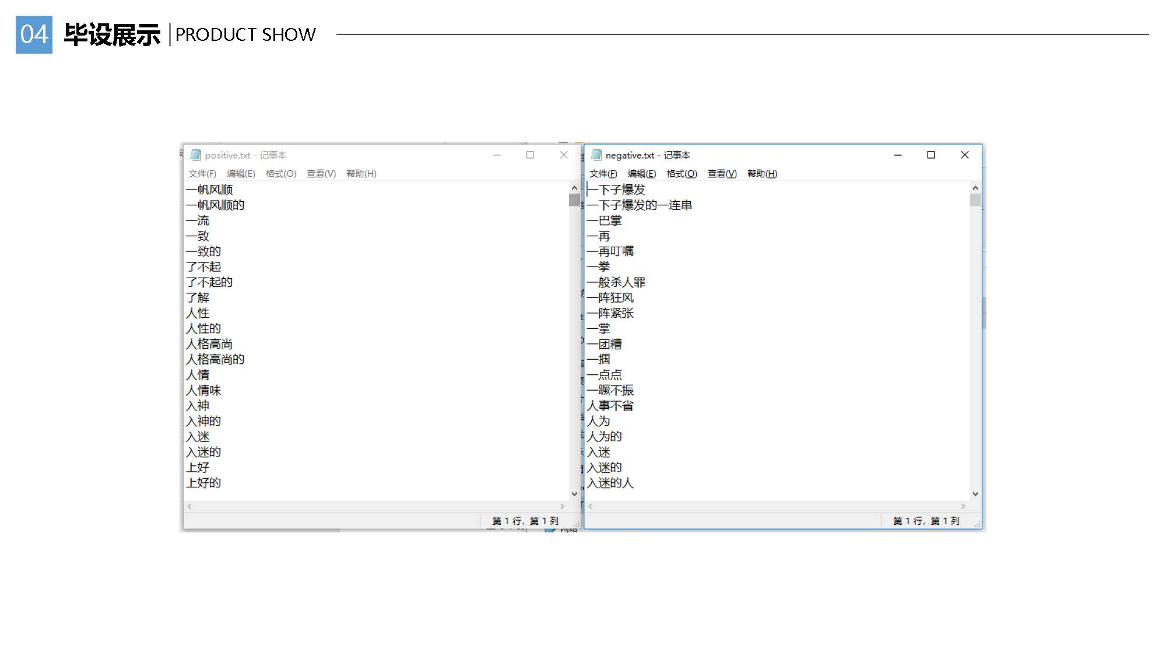Open 帮助(H) menu in negative.txt window
The height and width of the screenshot is (656, 1166).
coord(762,174)
